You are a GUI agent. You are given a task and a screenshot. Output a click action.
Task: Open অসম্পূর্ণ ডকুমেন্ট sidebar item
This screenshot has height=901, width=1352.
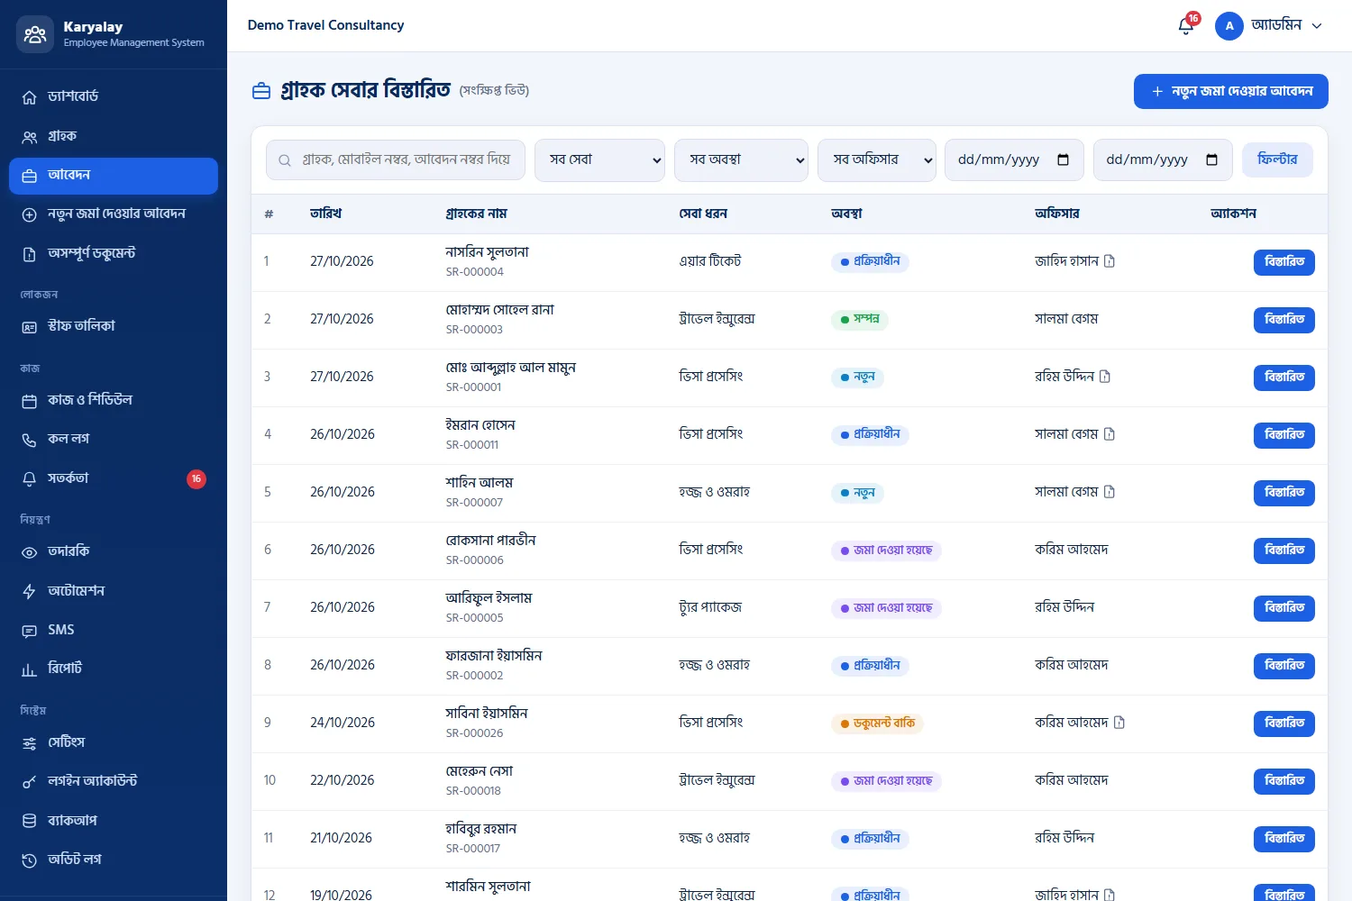pos(114,253)
